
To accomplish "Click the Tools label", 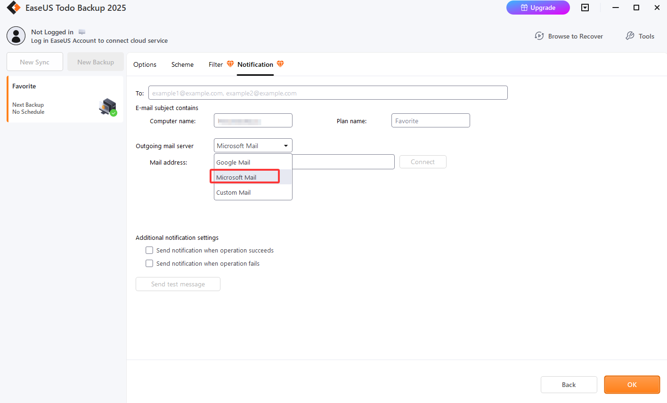I will pos(646,36).
